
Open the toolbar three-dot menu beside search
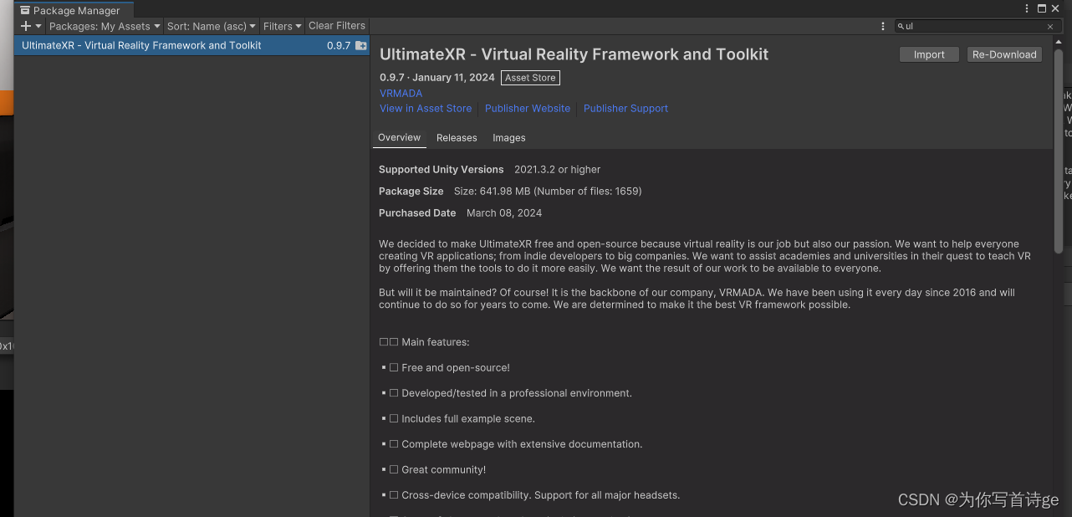point(883,26)
